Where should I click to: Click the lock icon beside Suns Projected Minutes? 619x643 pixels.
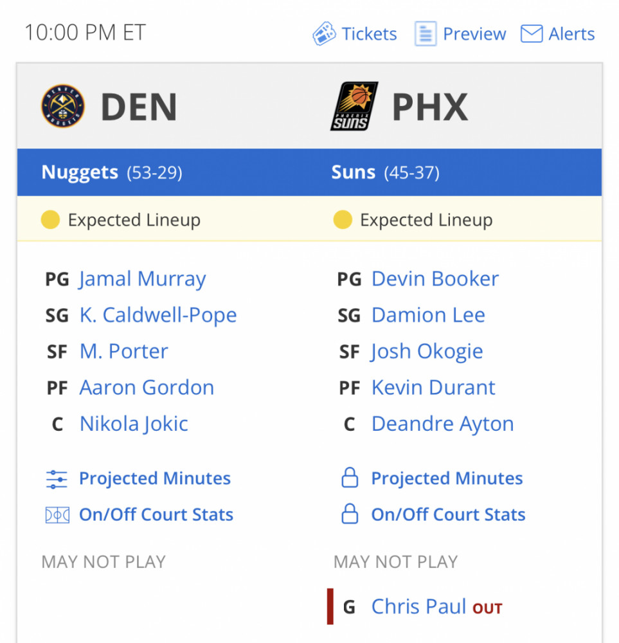click(350, 478)
